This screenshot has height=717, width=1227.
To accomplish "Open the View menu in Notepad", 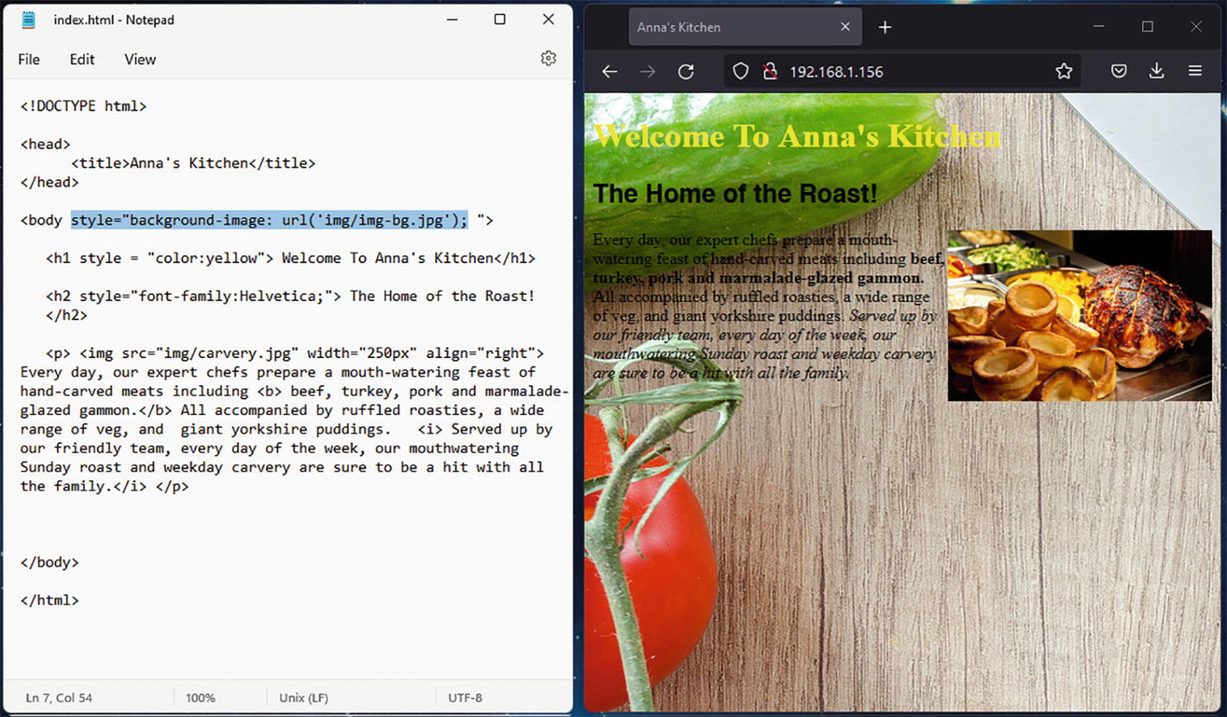I will [x=140, y=60].
